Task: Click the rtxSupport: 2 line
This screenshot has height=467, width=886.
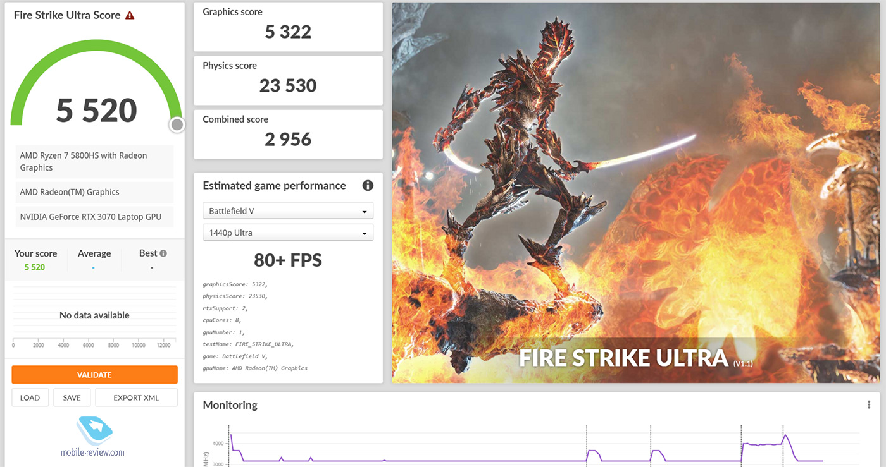Action: point(225,308)
